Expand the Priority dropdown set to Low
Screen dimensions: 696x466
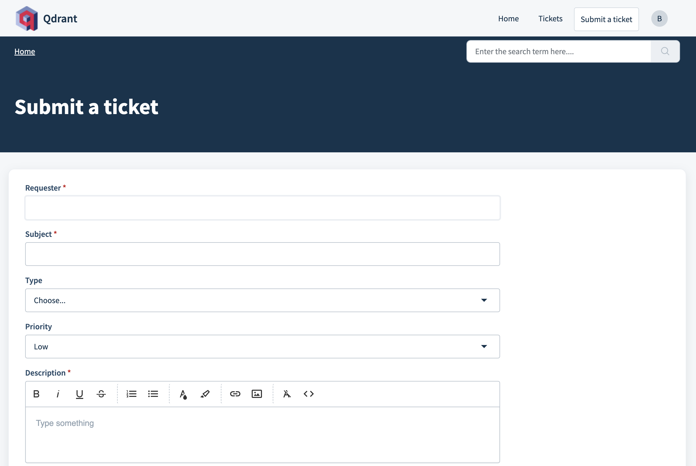(262, 347)
